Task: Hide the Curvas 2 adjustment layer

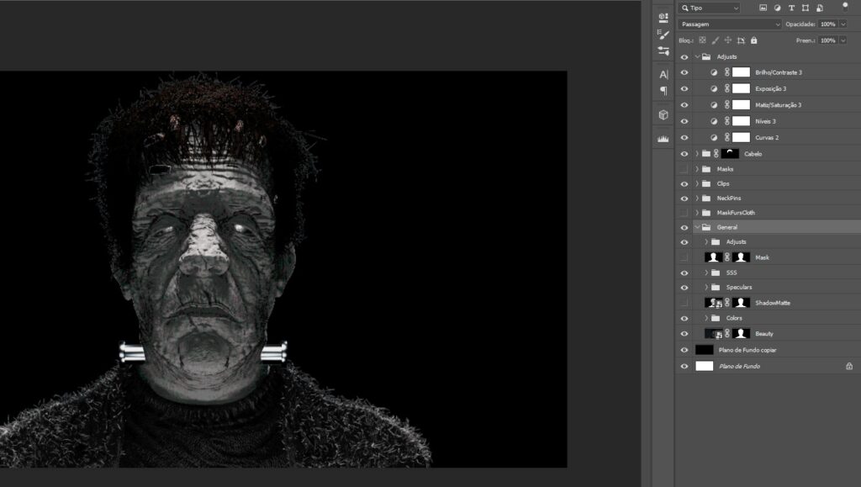Action: [684, 137]
